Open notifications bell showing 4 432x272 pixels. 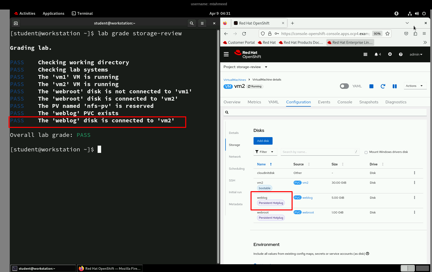(378, 54)
